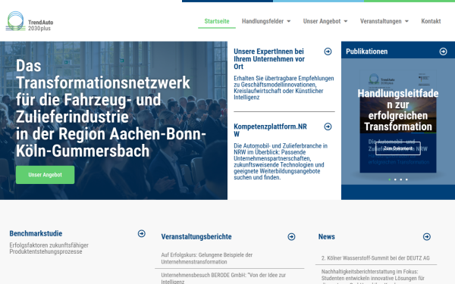This screenshot has height=284, width=455.
Task: Open the Unser Angebot menu
Action: click(x=322, y=21)
